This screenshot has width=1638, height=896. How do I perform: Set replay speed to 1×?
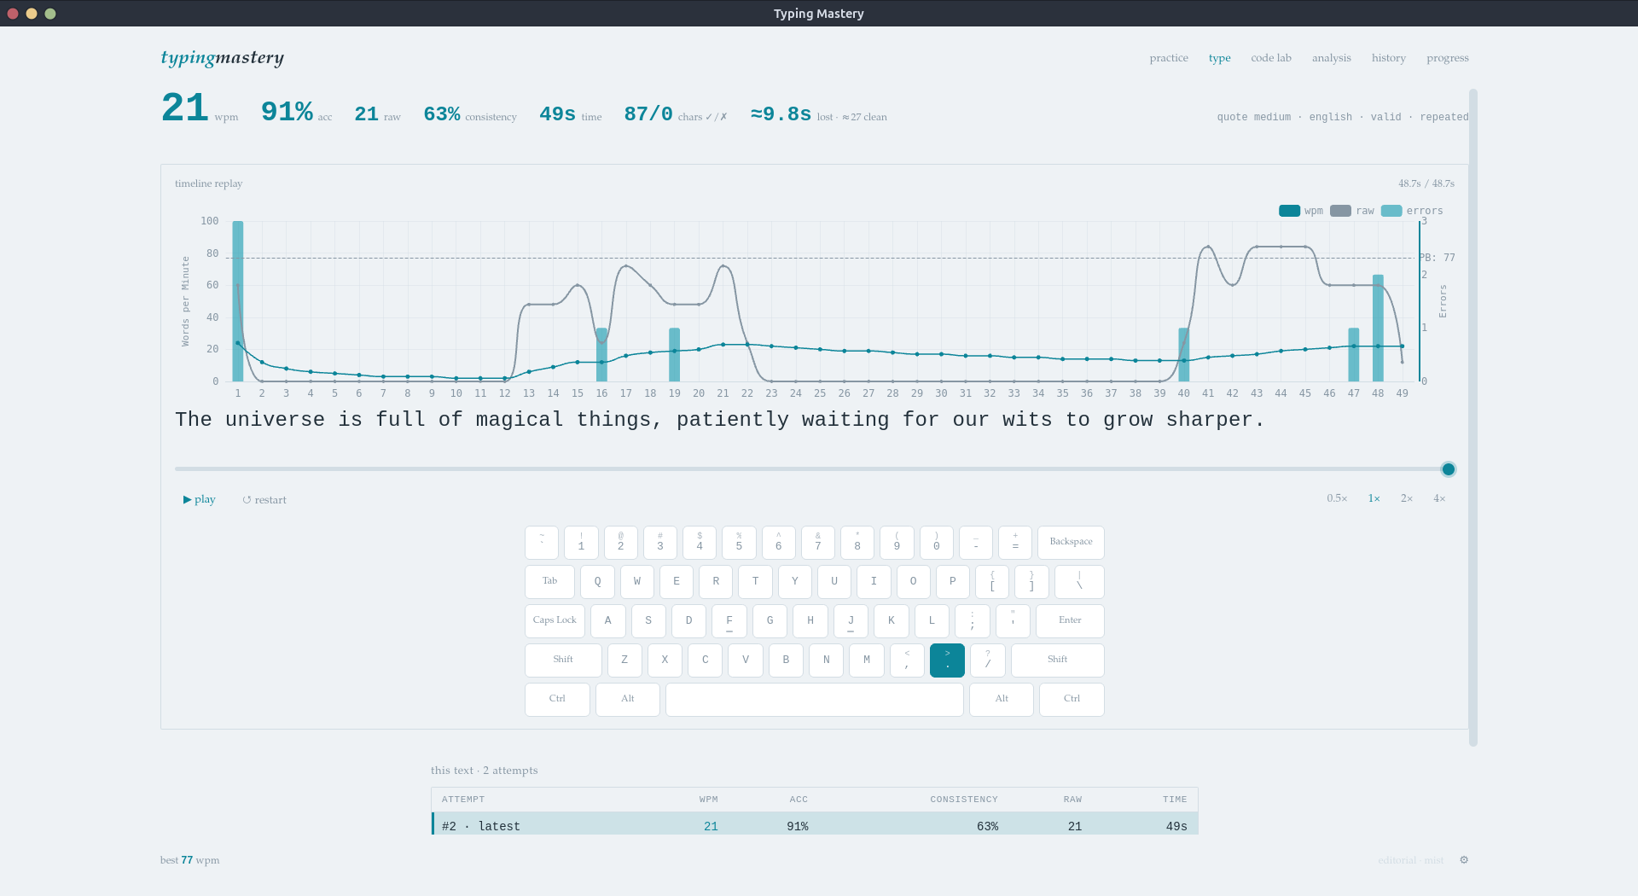[1374, 498]
